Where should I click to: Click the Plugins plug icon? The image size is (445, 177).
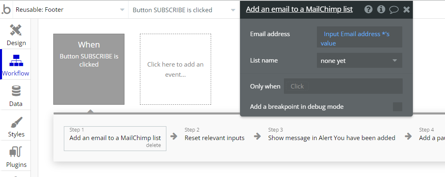coord(16,152)
